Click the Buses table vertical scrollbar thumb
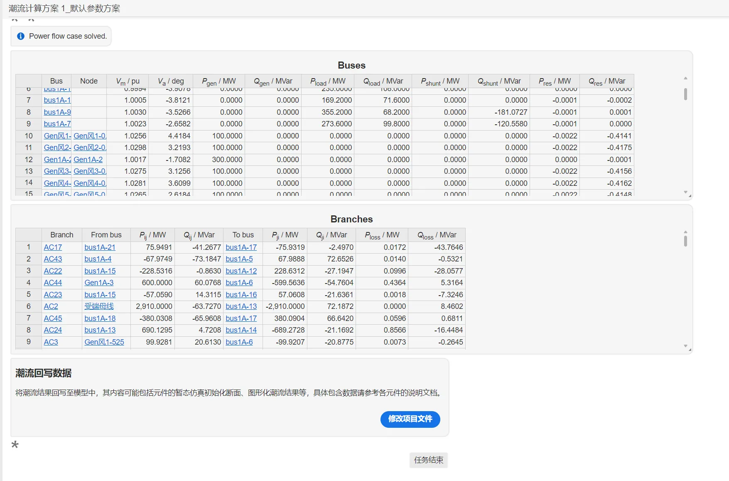The width and height of the screenshot is (729, 481). [x=685, y=94]
